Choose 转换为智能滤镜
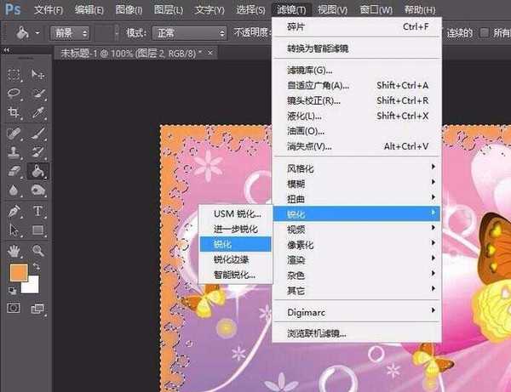Viewport: 511px width, 392px height. click(x=357, y=48)
